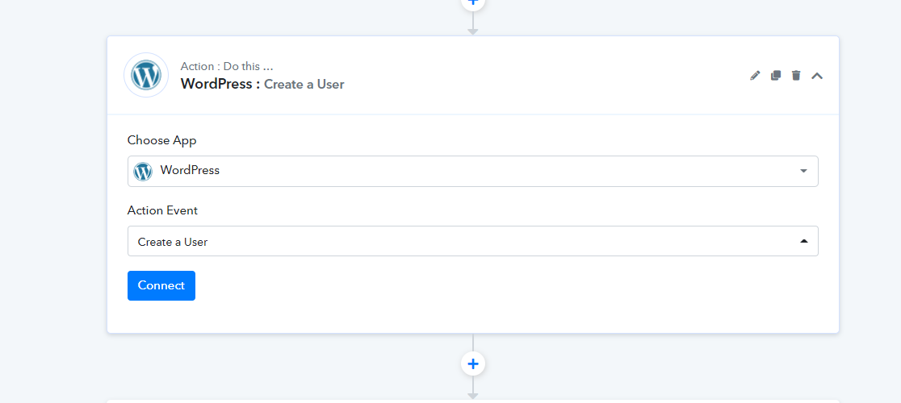Viewport: 901px width, 403px height.
Task: Click the blue Connect button
Action: tap(161, 285)
